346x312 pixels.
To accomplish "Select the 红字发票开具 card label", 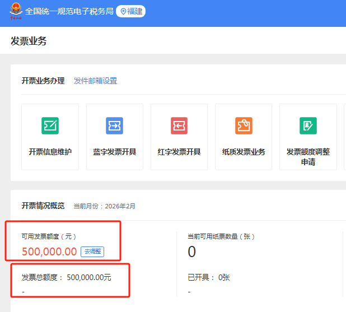I will coord(179,152).
